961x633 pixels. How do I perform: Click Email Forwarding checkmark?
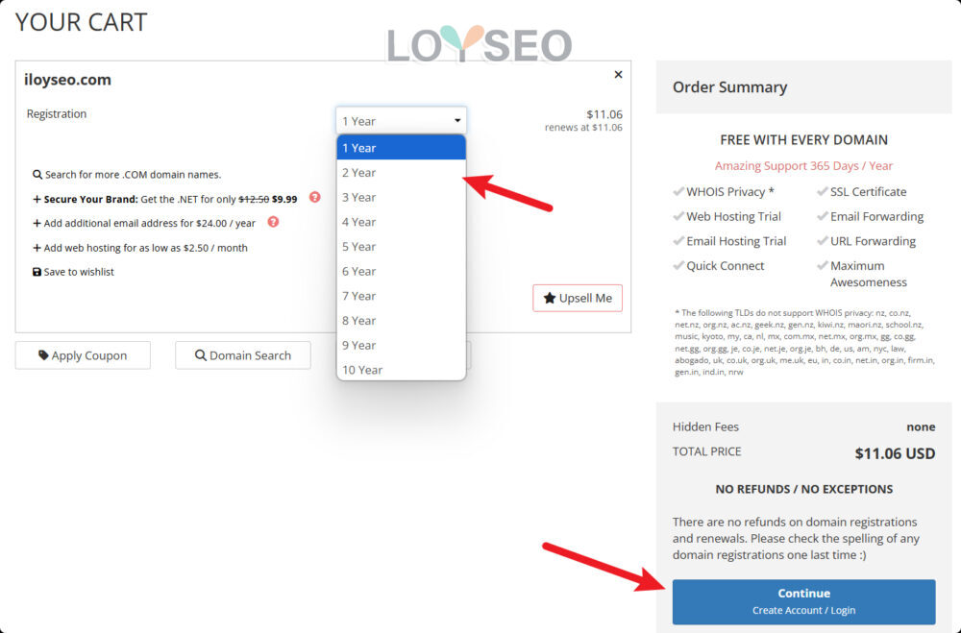[x=823, y=216]
